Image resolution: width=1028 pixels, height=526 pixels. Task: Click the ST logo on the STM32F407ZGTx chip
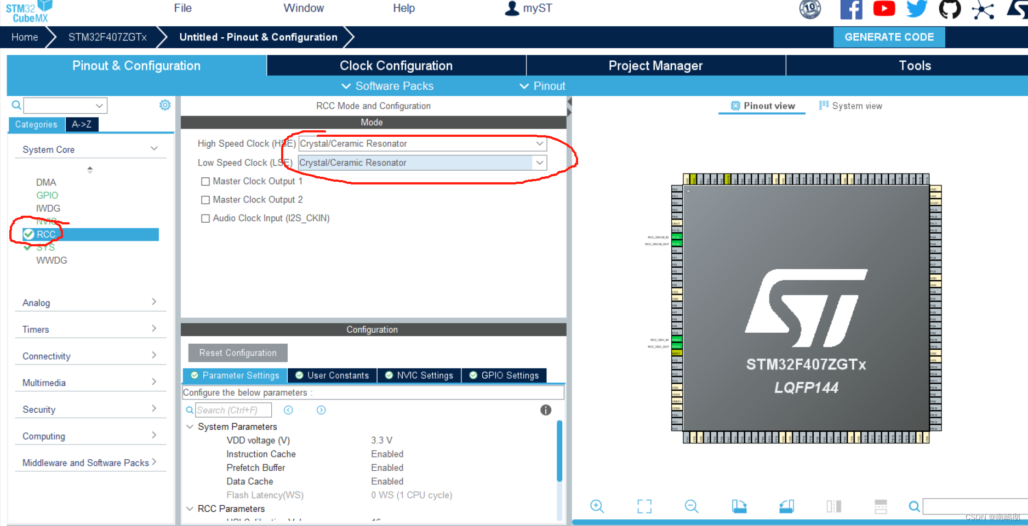(806, 308)
